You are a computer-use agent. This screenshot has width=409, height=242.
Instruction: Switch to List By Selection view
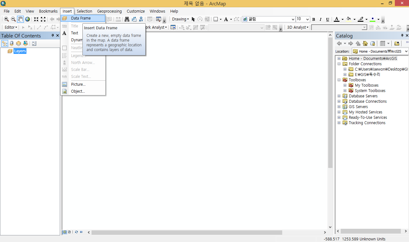25,43
